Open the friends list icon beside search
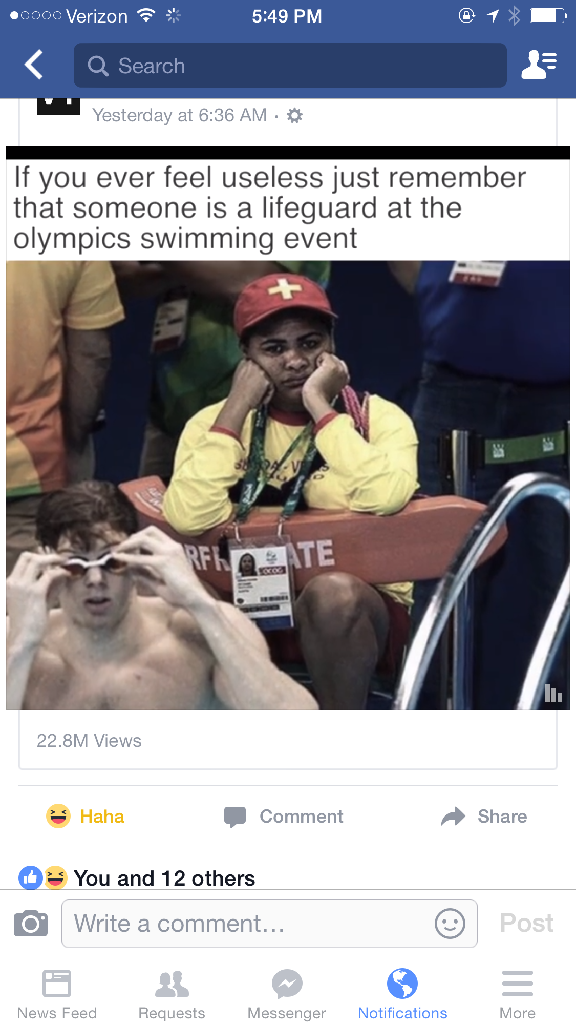 click(539, 65)
